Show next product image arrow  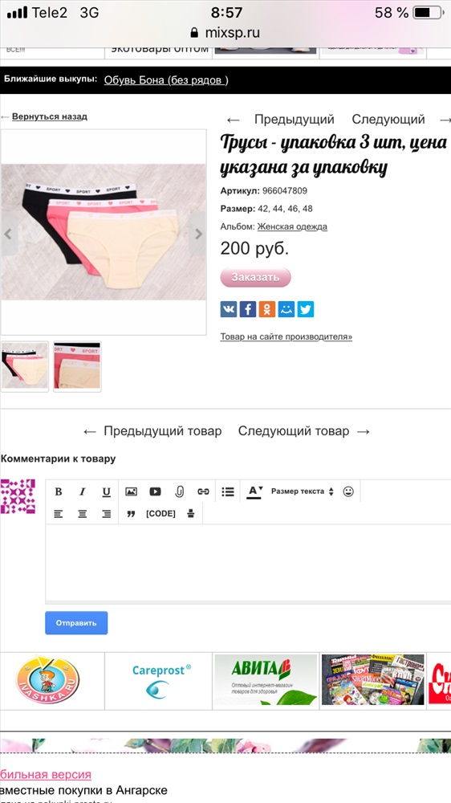pyautogui.click(x=198, y=234)
